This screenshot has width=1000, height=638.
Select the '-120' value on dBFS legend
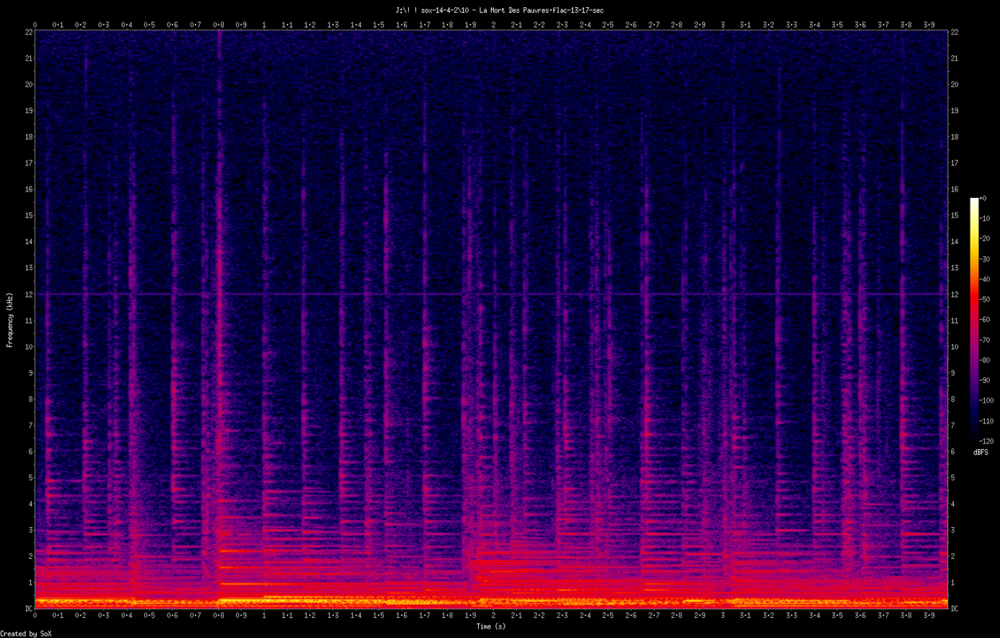987,440
